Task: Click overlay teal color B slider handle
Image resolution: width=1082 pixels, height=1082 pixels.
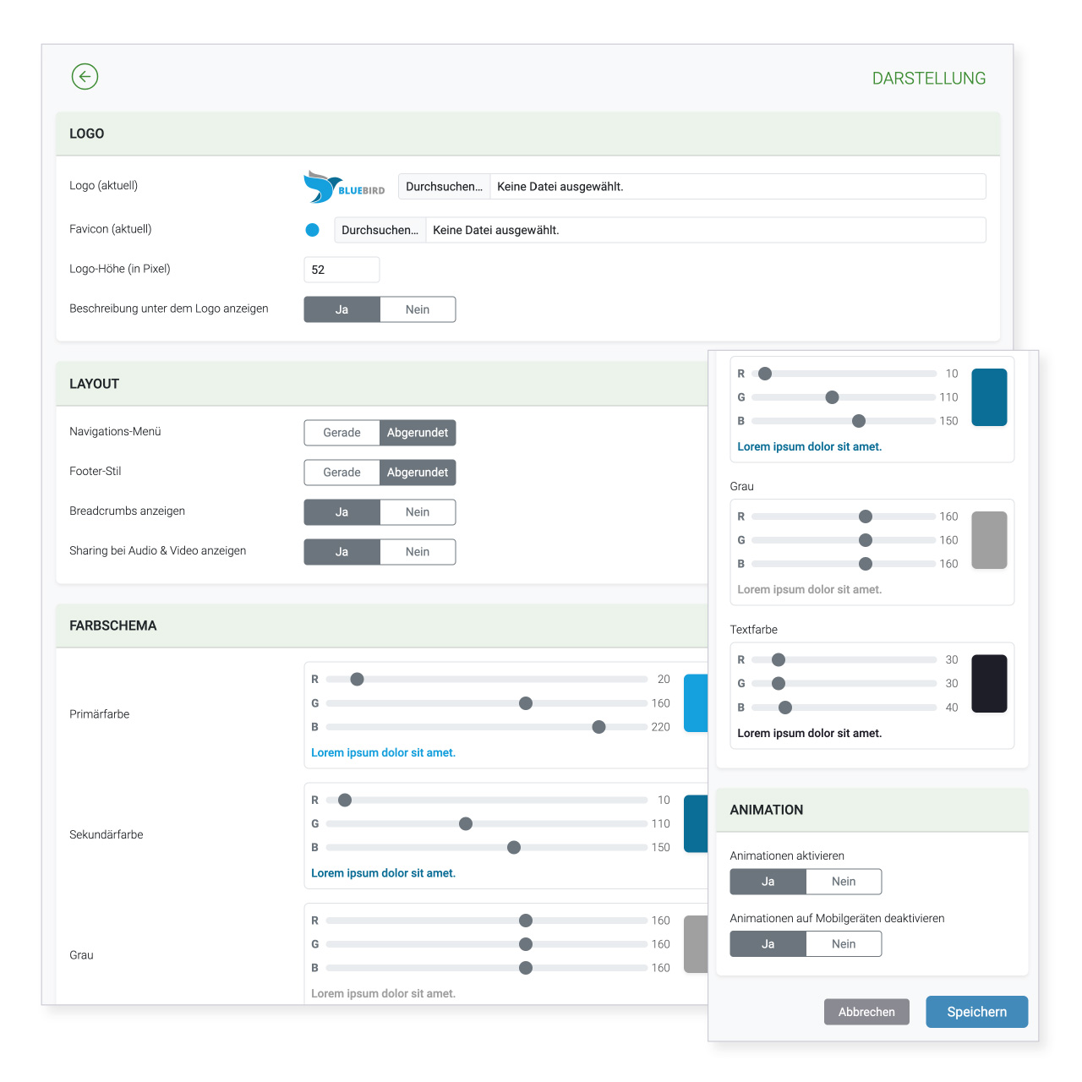Action: click(x=859, y=421)
